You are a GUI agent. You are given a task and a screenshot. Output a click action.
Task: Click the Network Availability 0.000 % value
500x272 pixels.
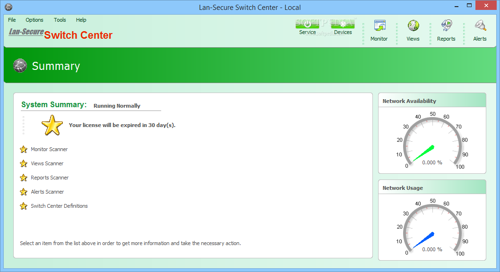tap(432, 162)
